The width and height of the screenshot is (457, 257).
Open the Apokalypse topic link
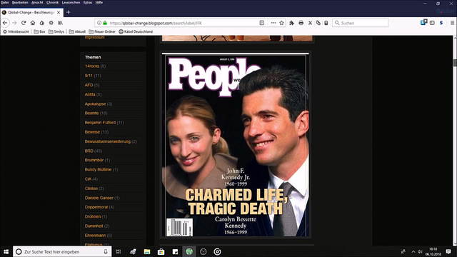click(x=95, y=104)
